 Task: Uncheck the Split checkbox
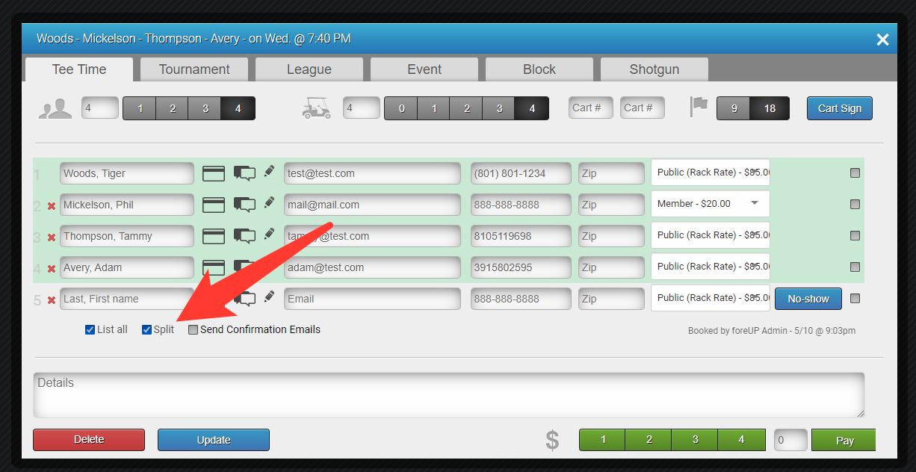(x=146, y=329)
